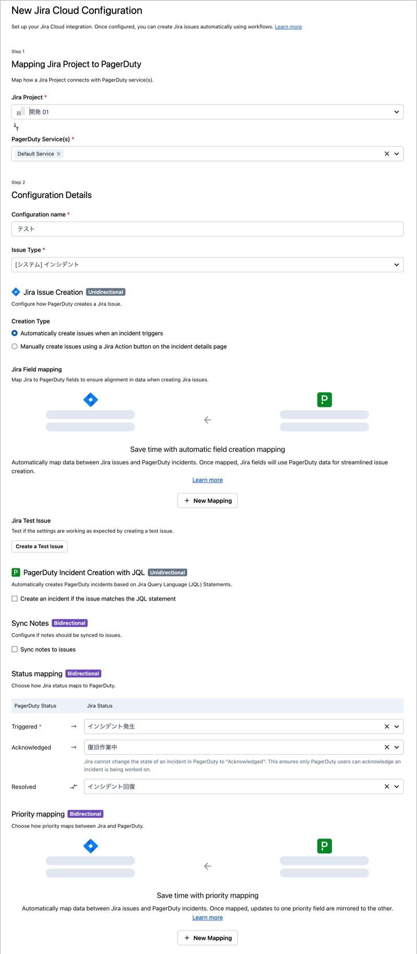
Task: Select automatically create issues when incident triggers
Action: point(15,333)
